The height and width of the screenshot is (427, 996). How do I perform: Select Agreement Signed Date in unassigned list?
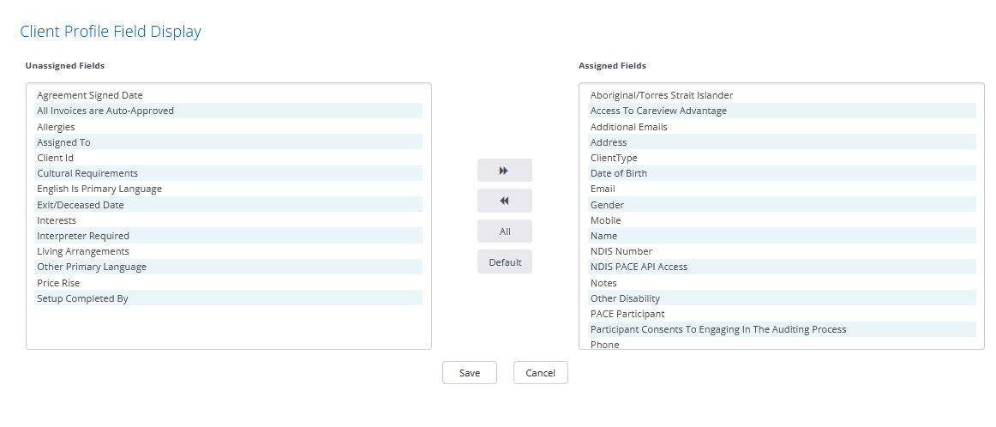pyautogui.click(x=229, y=95)
